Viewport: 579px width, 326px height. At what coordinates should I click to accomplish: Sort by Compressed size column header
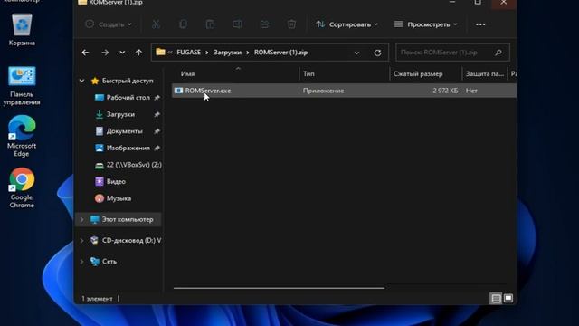point(426,74)
